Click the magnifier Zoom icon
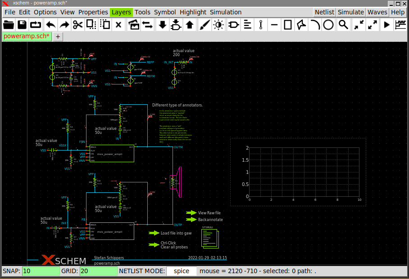This screenshot has width=409, height=279. 344,25
